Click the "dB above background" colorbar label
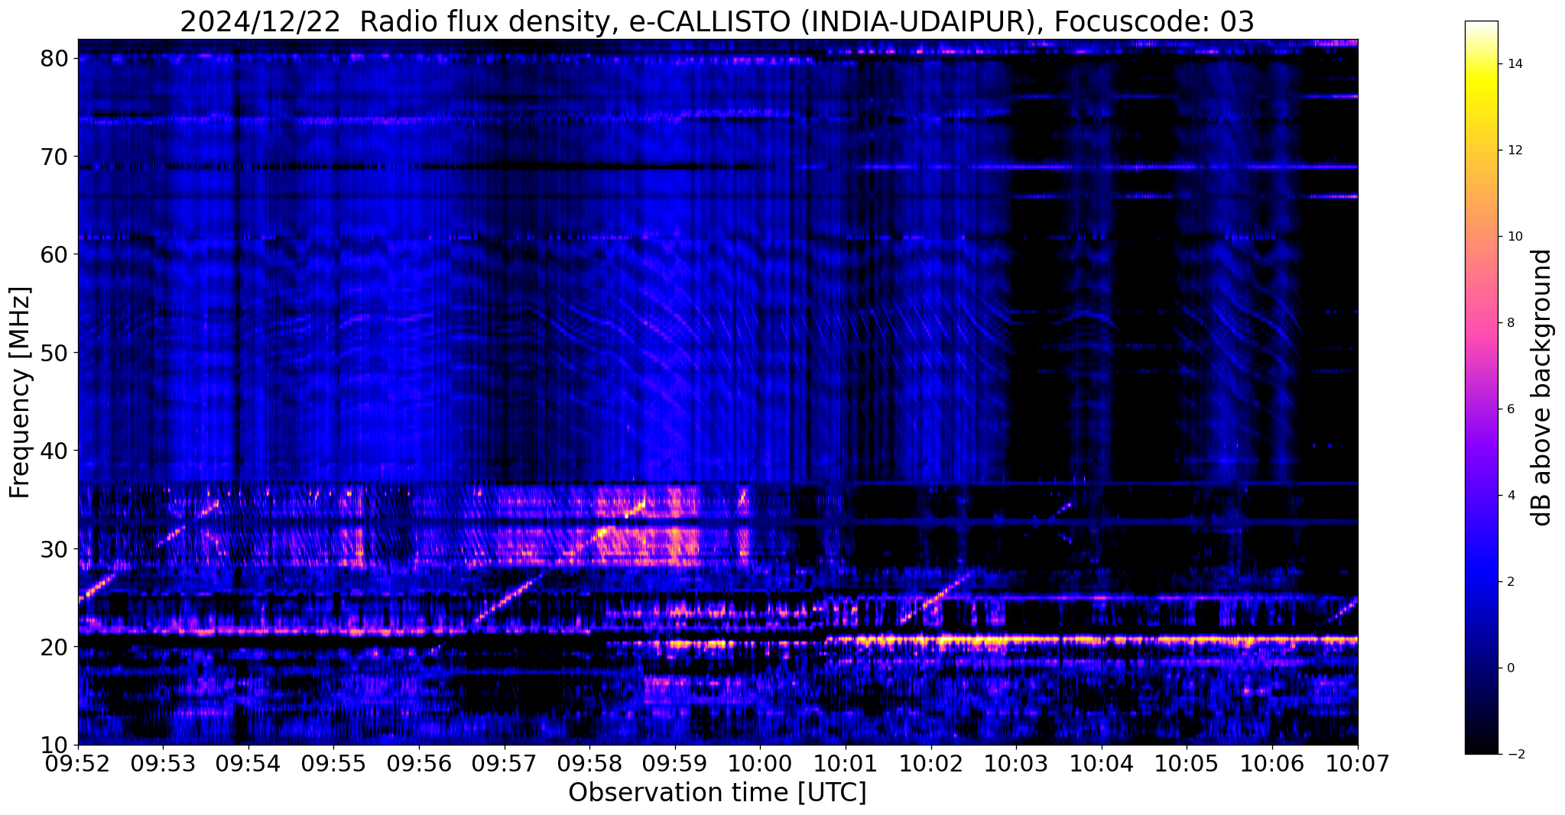This screenshot has height=815, width=1565. [x=1542, y=387]
